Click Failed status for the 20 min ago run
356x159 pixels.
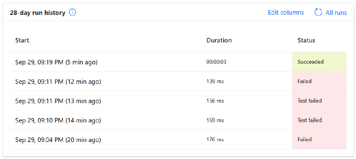click(x=305, y=140)
